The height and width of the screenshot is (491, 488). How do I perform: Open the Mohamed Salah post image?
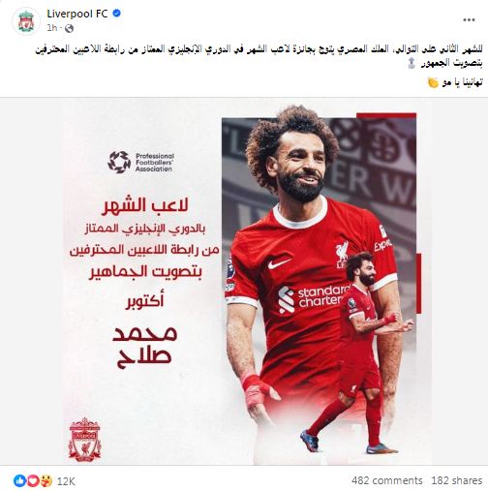tap(244, 281)
